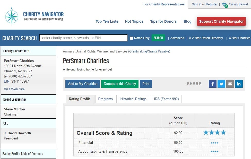Share by email envelope icon
The height and width of the screenshot is (159, 251).
click(x=230, y=84)
